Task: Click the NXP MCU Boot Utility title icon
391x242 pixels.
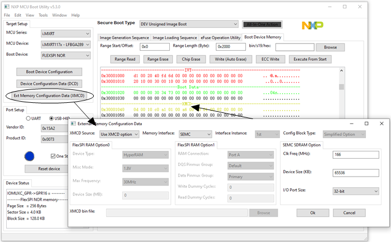Action: coord(7,7)
